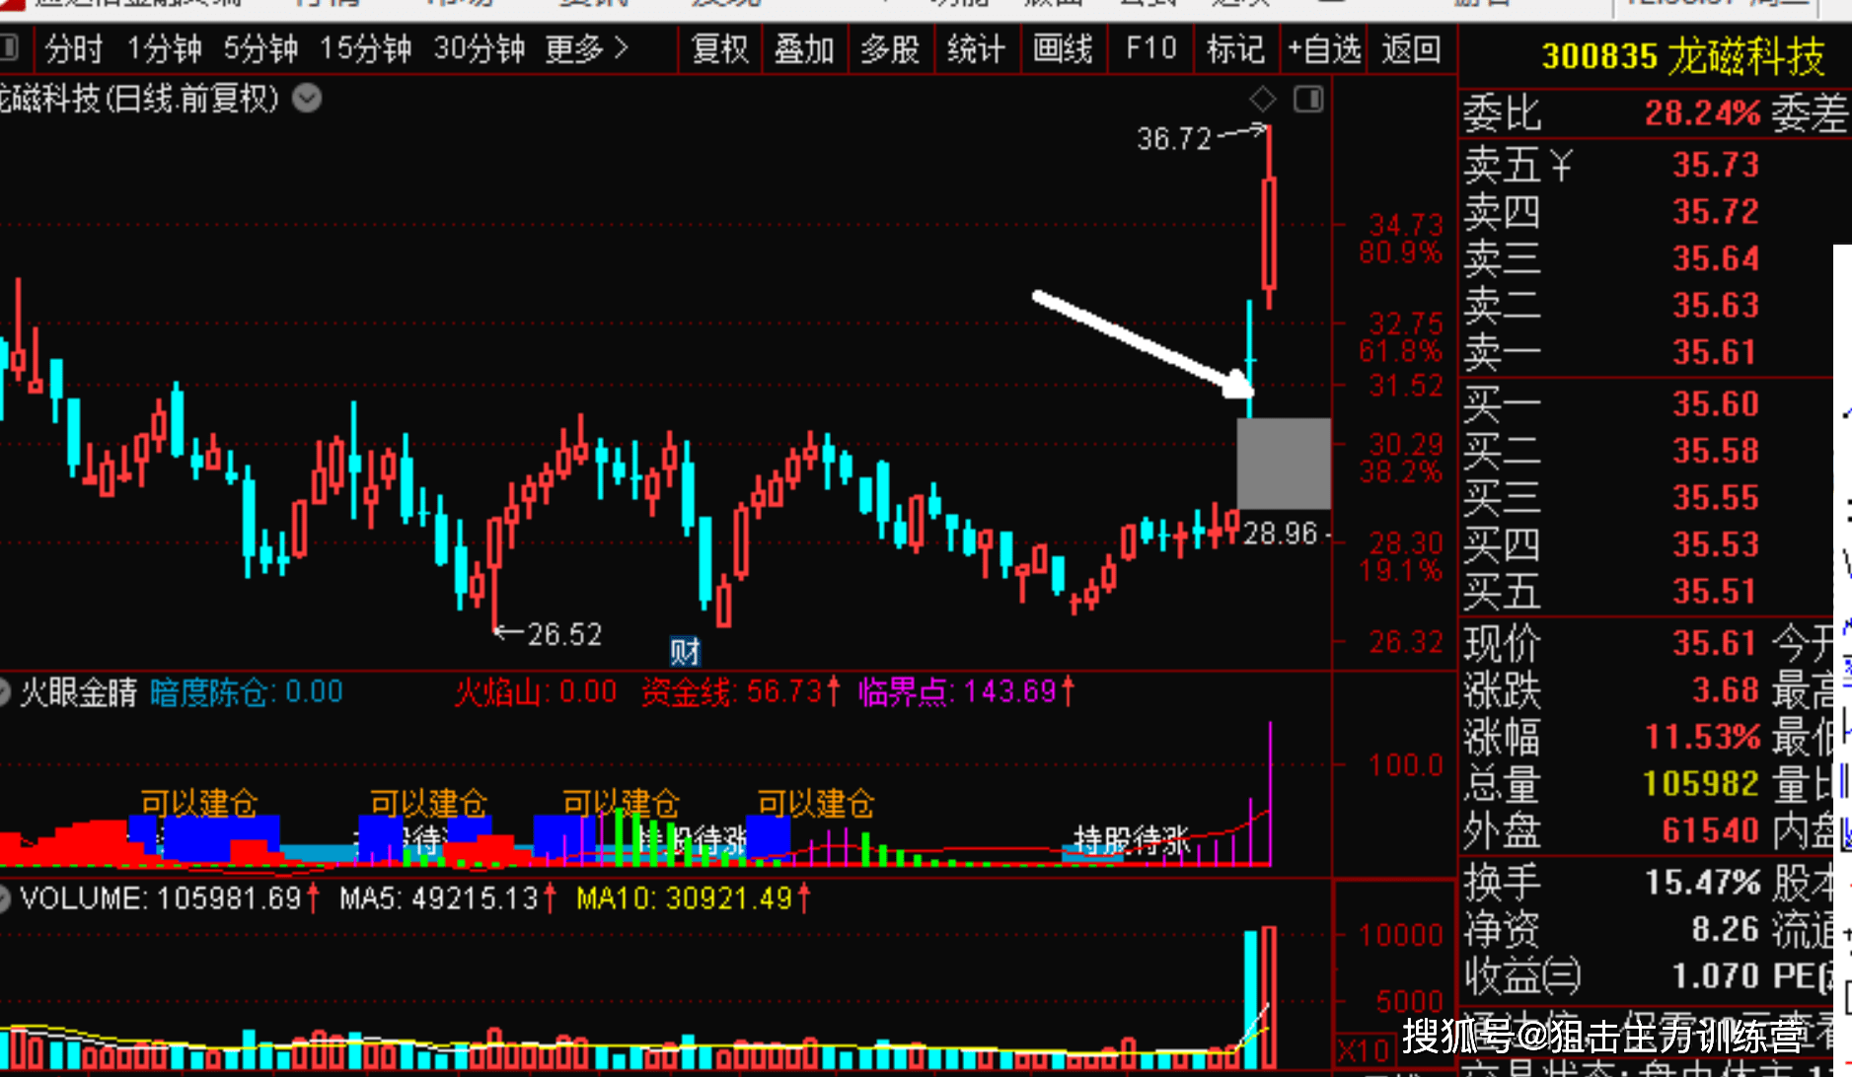This screenshot has width=1852, height=1077.
Task: Click the stock title 300835 龙磁科技
Action: pos(1682,56)
